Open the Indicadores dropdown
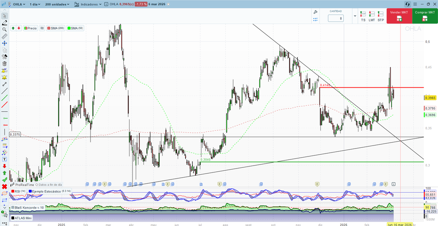The image size is (438, 226). (87, 4)
